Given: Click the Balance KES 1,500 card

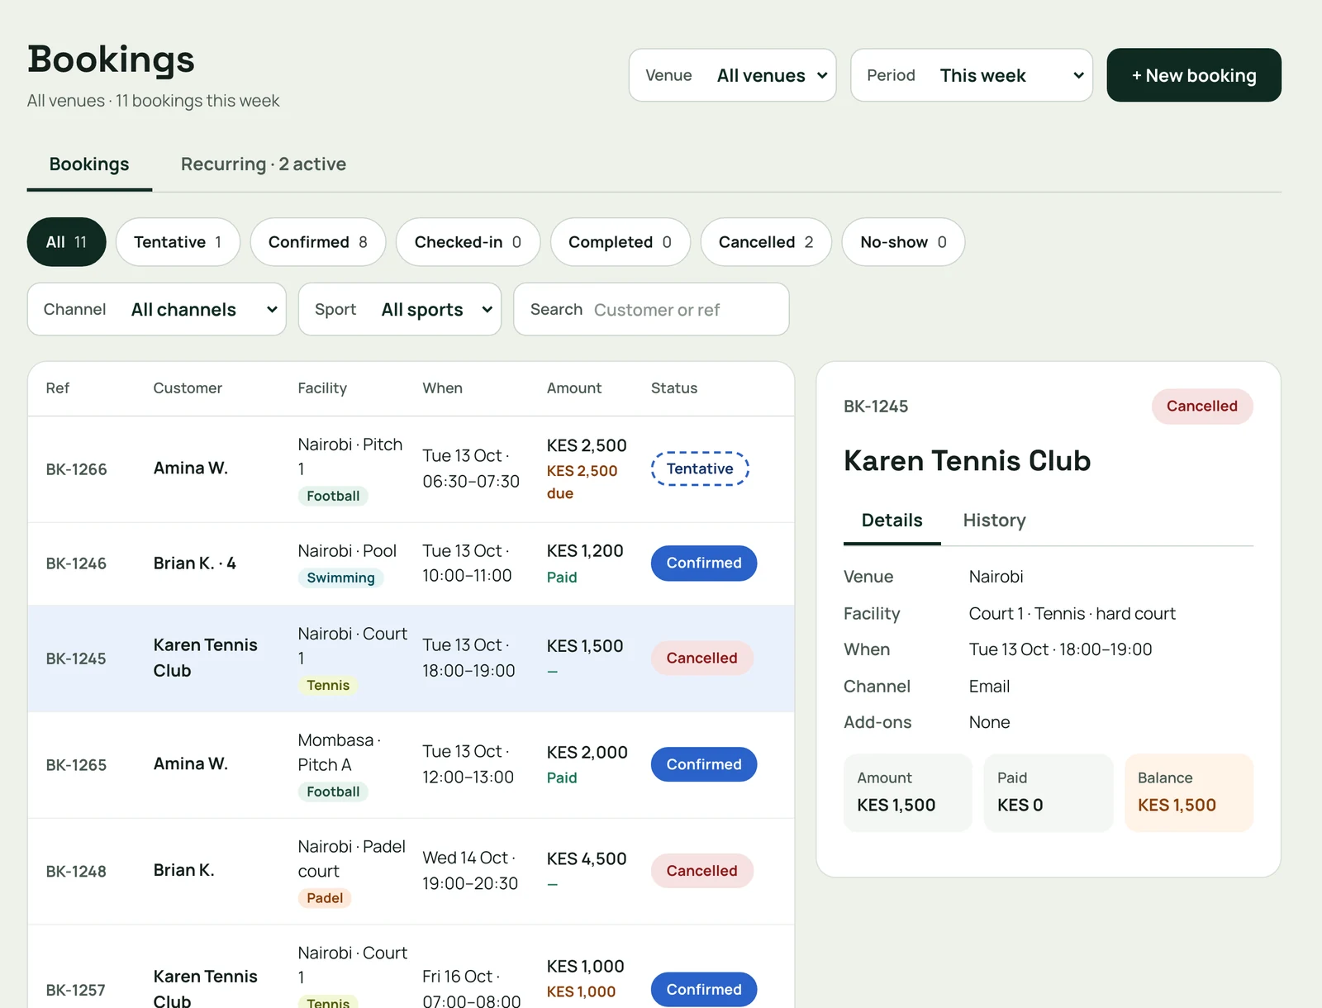Looking at the screenshot, I should pyautogui.click(x=1189, y=792).
